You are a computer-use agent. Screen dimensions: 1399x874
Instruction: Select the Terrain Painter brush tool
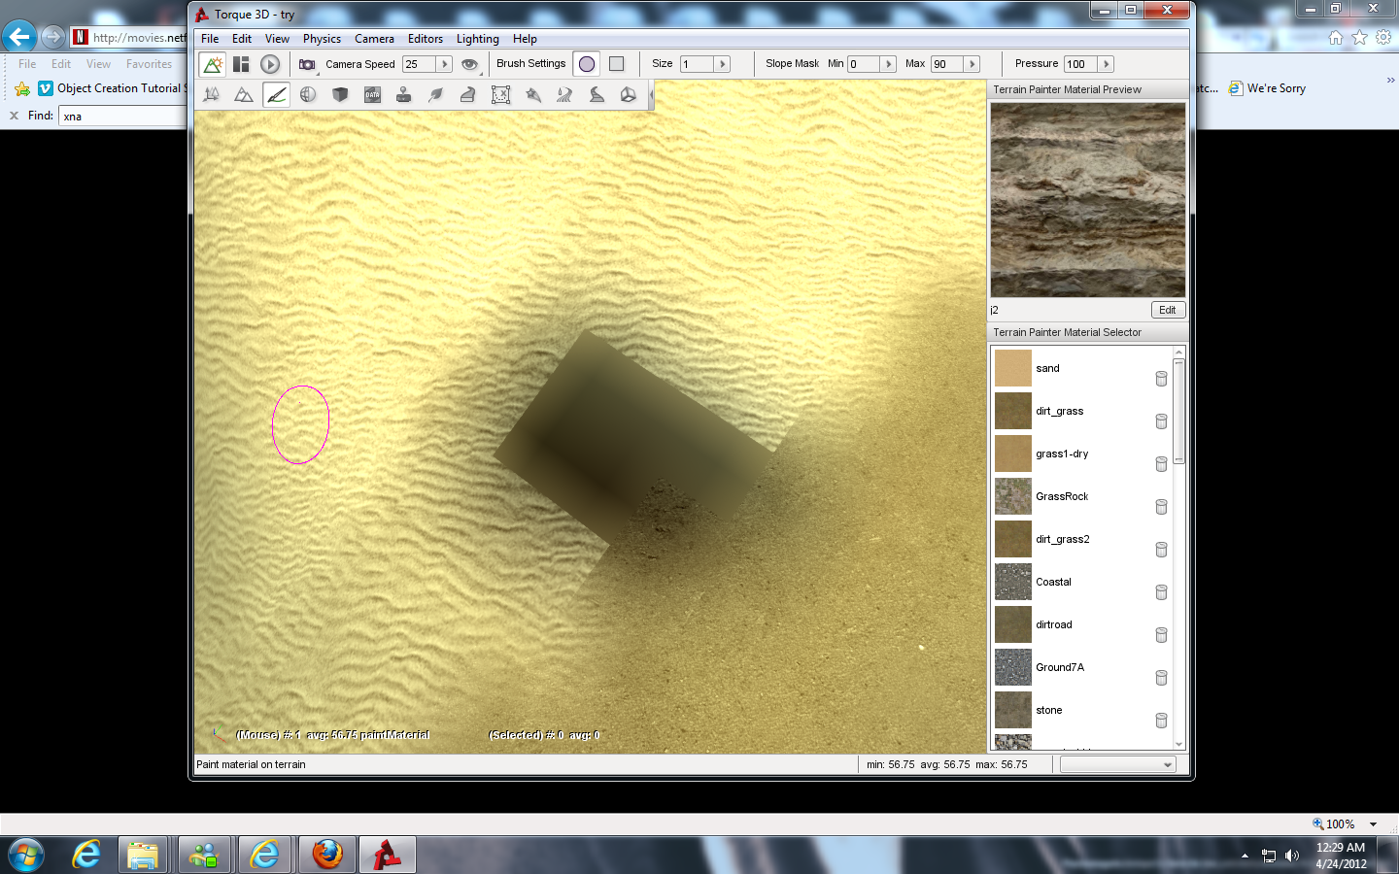pyautogui.click(x=277, y=95)
